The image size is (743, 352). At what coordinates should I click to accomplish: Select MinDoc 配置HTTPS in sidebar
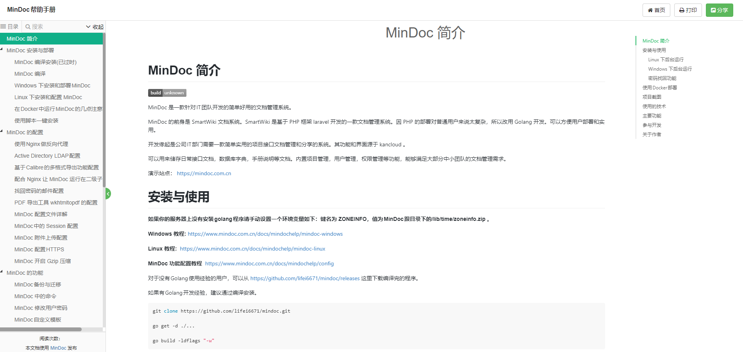pos(39,249)
